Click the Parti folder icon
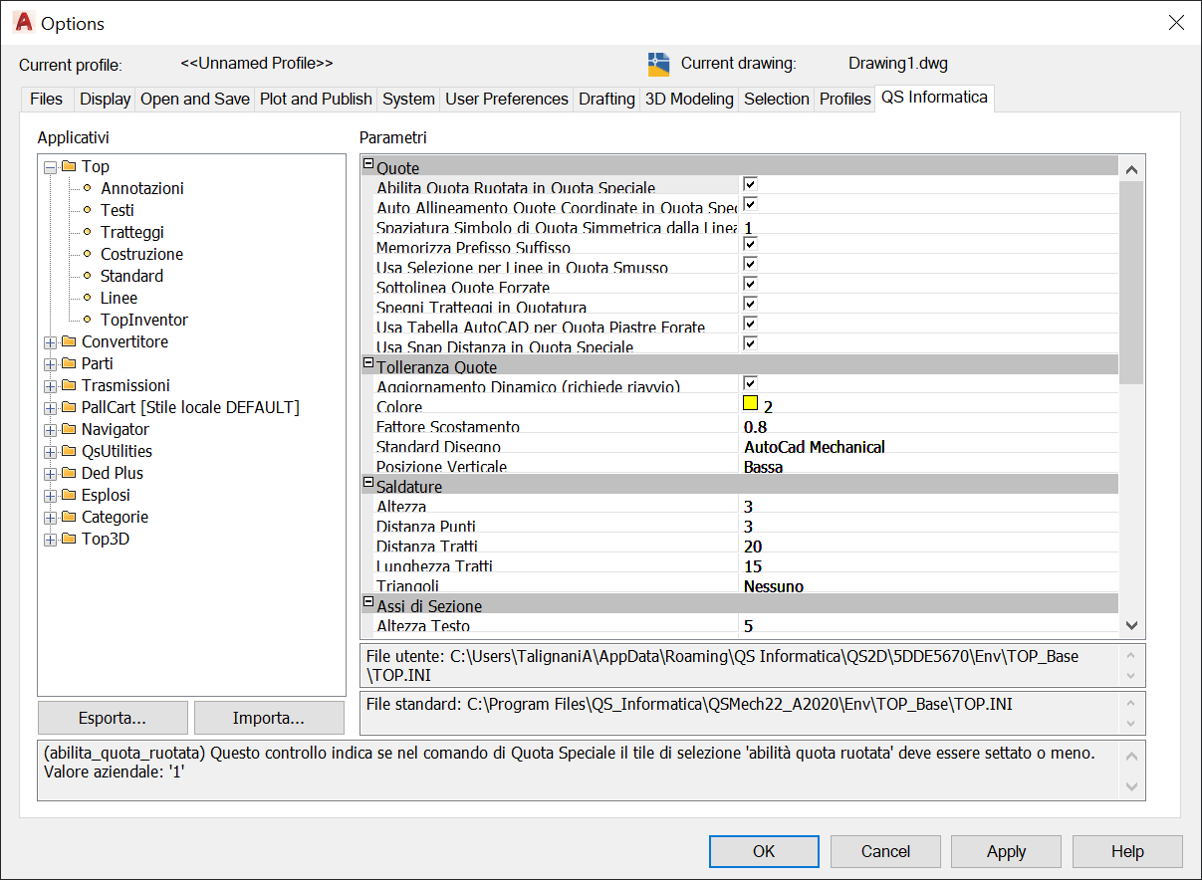 point(69,363)
